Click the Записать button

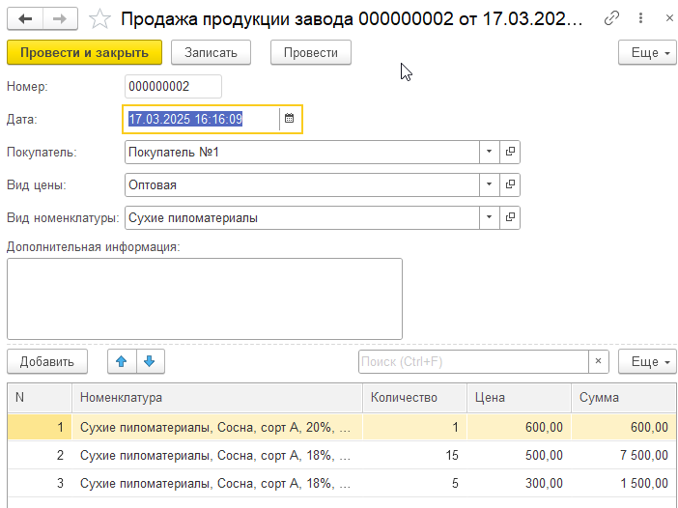click(211, 53)
